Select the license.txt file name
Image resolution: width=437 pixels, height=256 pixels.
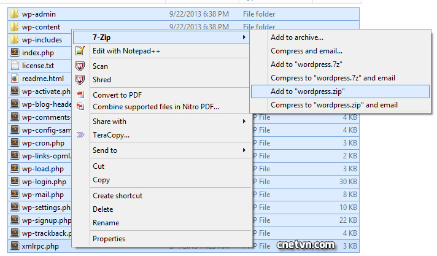(x=38, y=66)
